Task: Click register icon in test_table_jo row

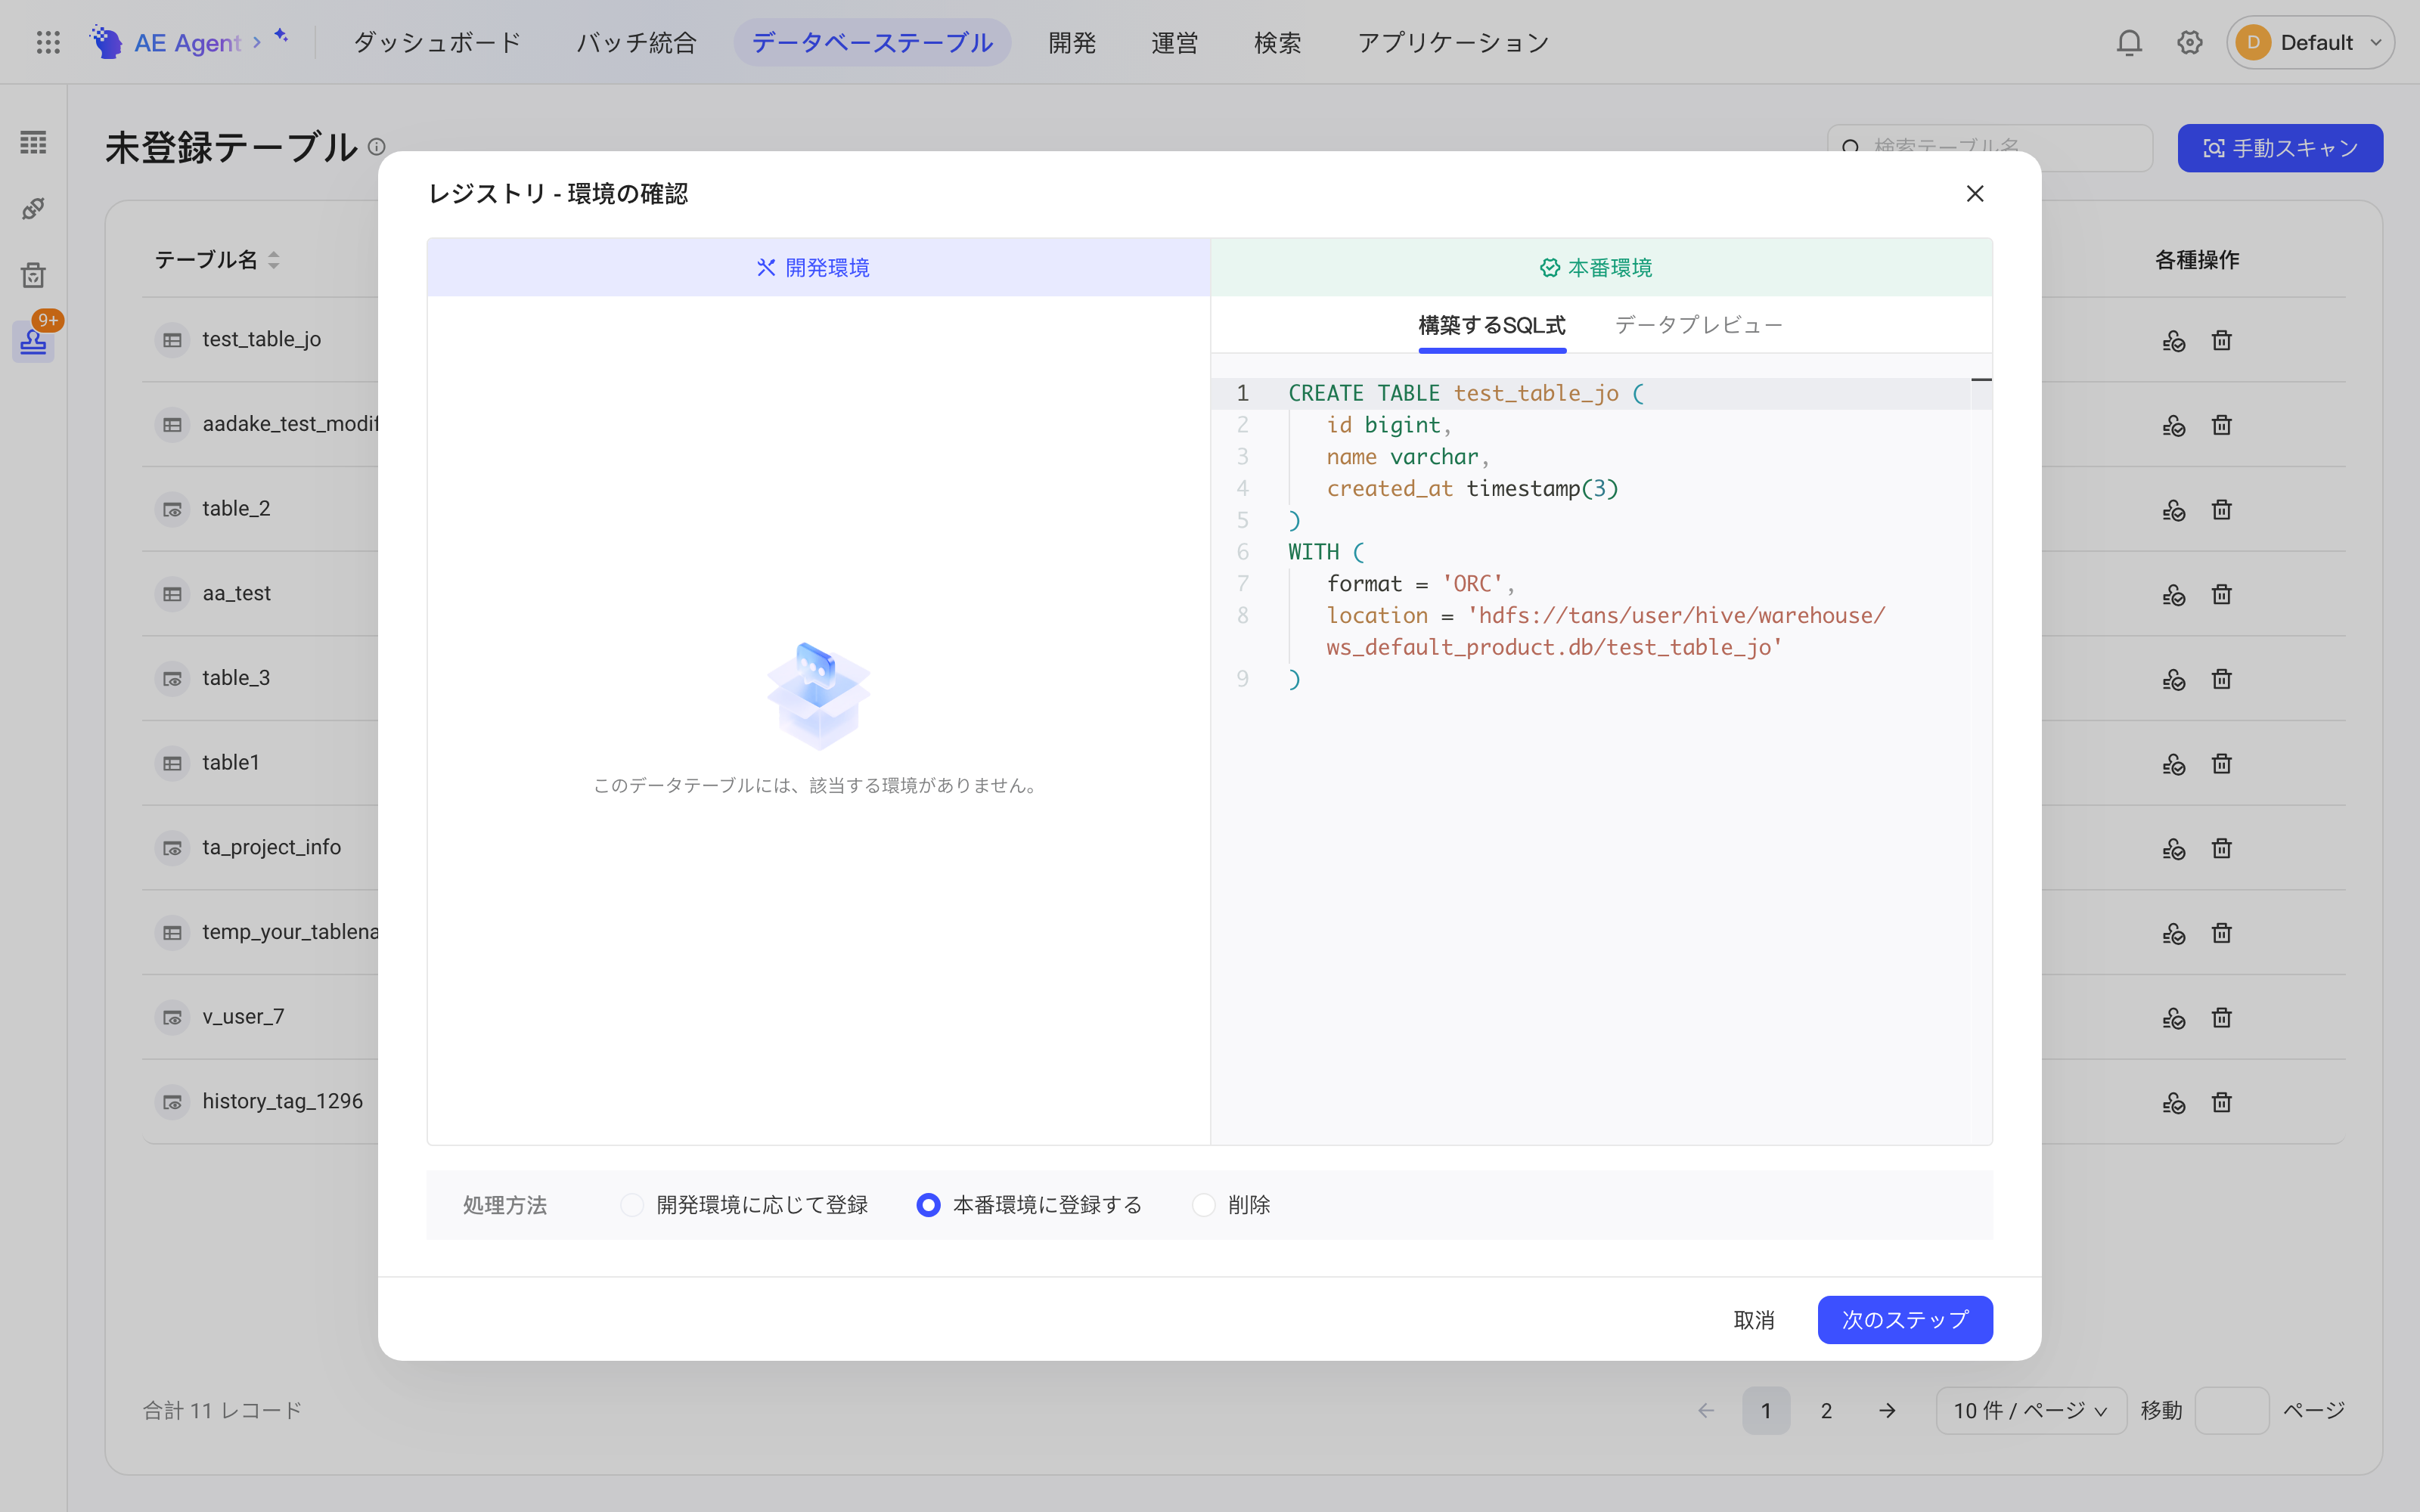Action: pos(2173,340)
